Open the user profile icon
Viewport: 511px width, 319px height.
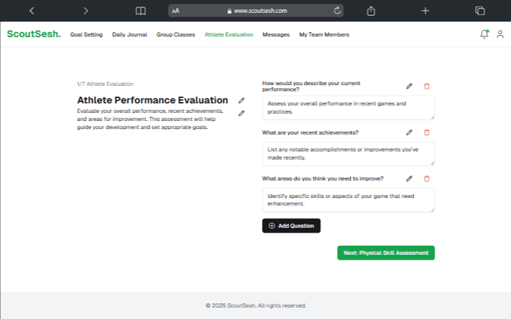pos(500,34)
